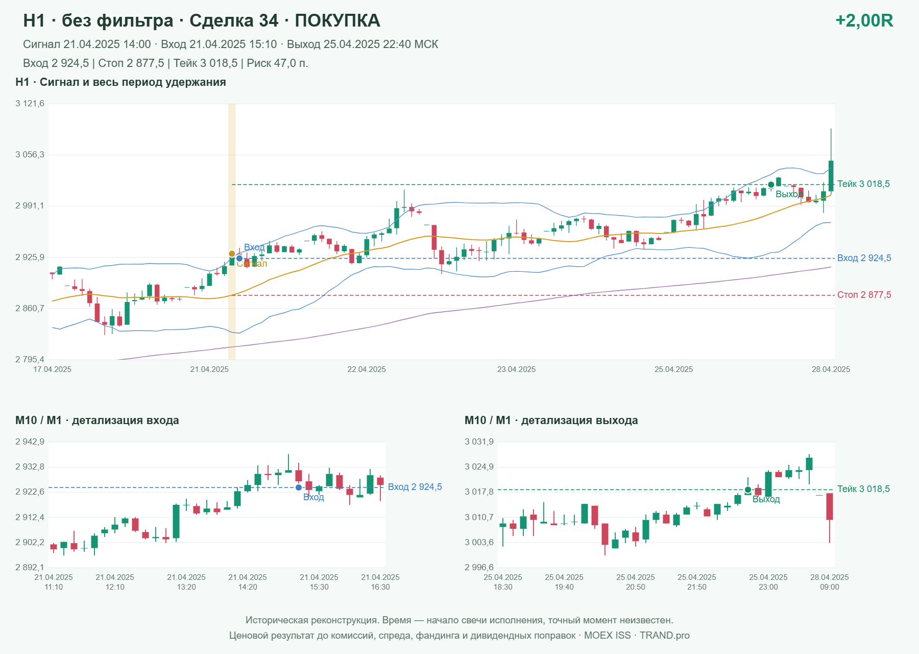Click the +2,00R result value

[864, 20]
